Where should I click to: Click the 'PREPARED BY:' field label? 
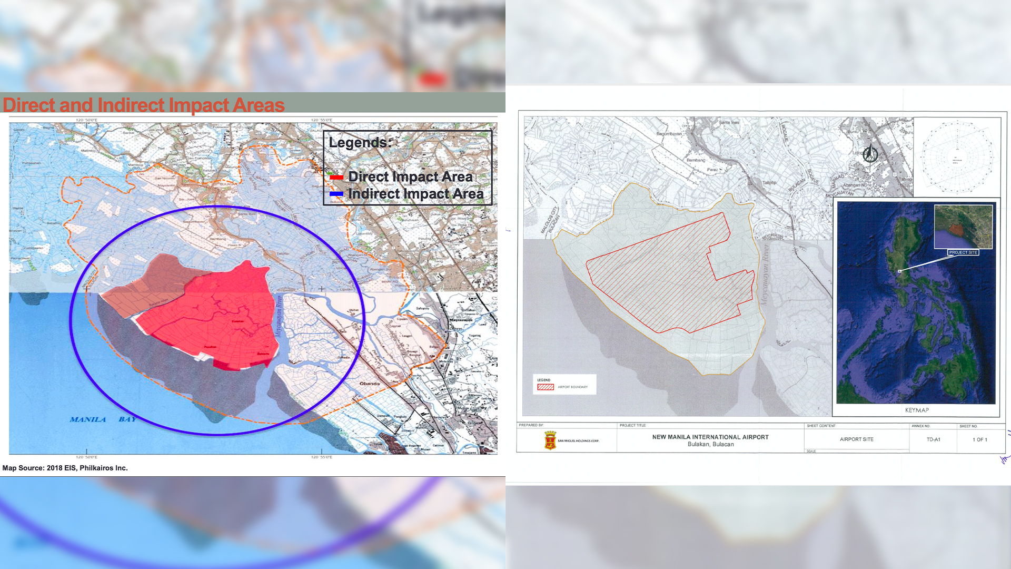(531, 425)
